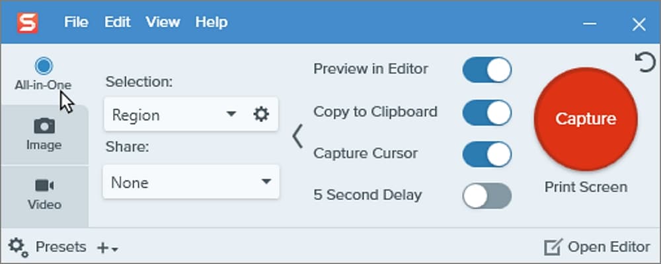Select the All-in-One capture mode
The image size is (661, 264).
pos(44,65)
